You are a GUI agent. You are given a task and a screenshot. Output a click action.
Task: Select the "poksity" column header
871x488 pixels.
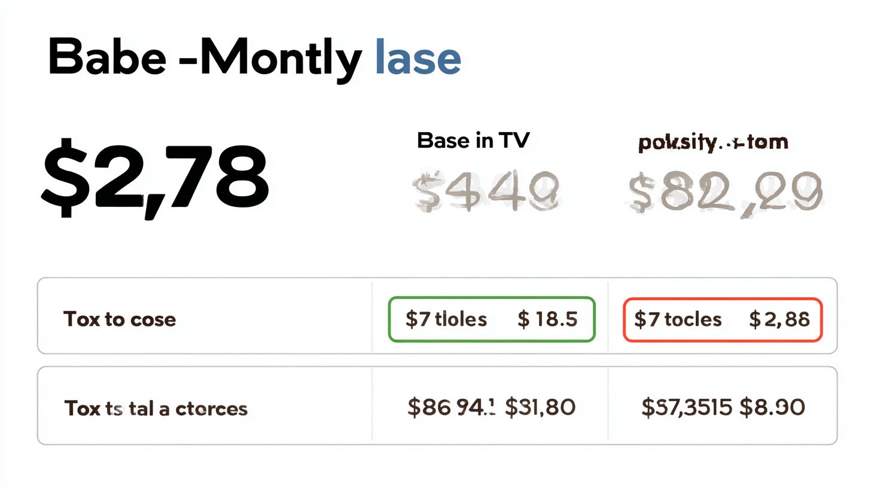pyautogui.click(x=677, y=142)
